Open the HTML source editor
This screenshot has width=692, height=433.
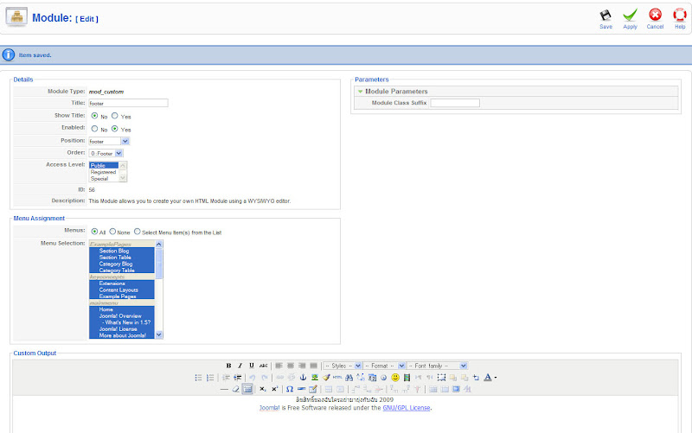pyautogui.click(x=337, y=378)
